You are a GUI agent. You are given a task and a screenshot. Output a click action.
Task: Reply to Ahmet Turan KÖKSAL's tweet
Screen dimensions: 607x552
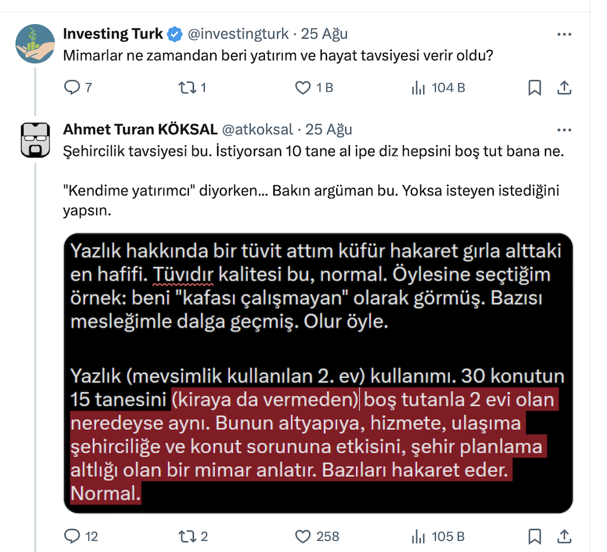click(72, 536)
